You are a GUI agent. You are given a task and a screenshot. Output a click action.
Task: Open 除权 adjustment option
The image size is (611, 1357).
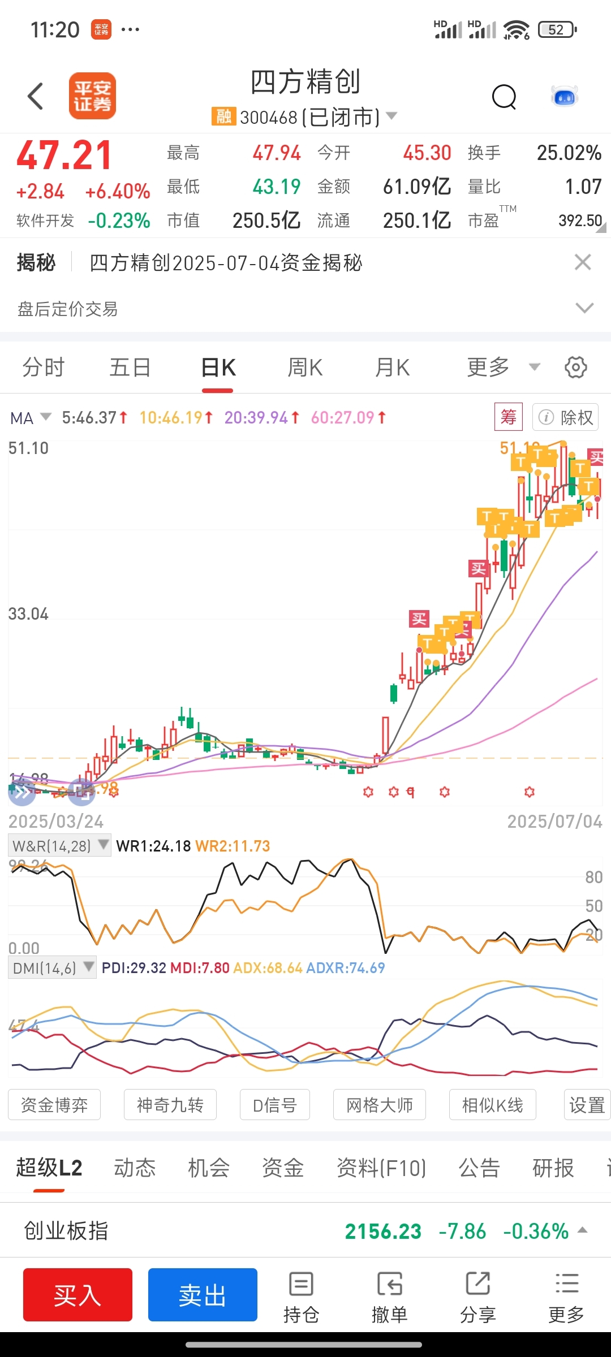tap(566, 417)
